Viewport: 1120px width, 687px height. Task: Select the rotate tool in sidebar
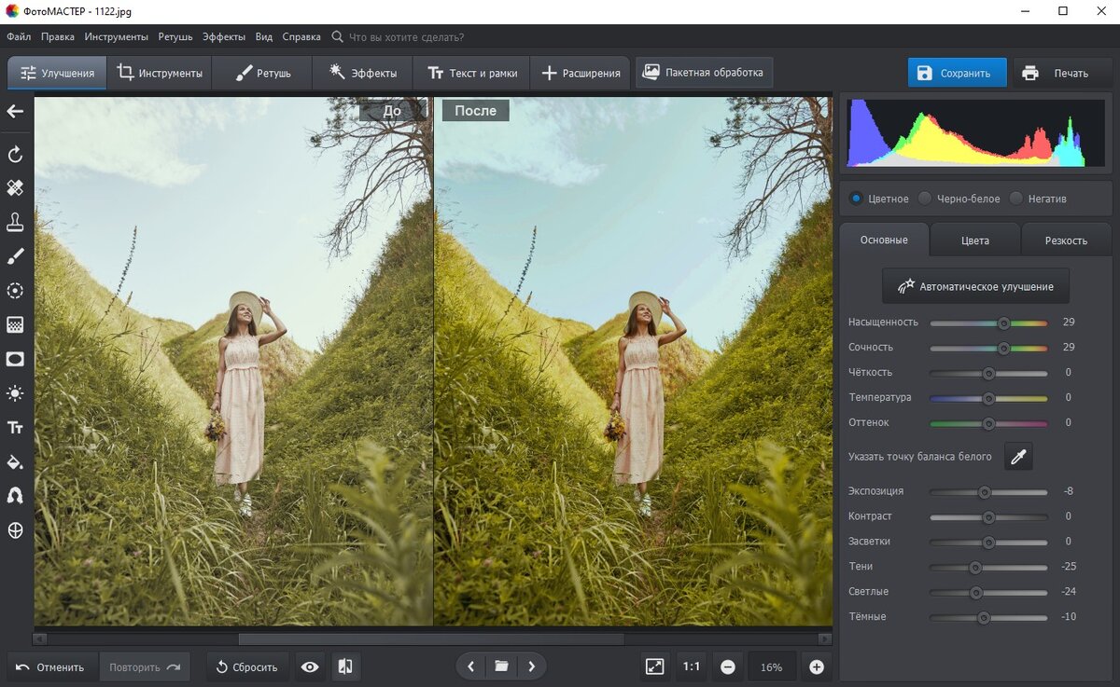(x=15, y=154)
